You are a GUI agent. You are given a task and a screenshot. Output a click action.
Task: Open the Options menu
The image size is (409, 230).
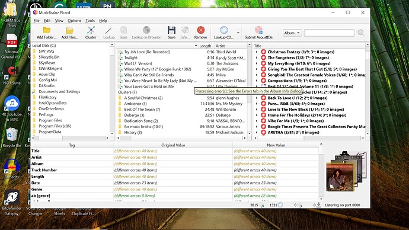click(x=74, y=21)
